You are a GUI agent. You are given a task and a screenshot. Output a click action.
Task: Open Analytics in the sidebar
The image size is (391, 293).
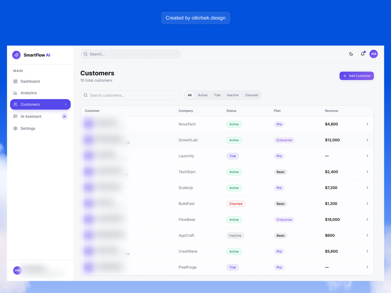pos(40,93)
